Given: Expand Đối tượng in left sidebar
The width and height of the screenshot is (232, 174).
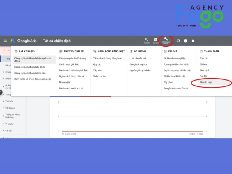Looking at the screenshot, I should click(10, 108).
